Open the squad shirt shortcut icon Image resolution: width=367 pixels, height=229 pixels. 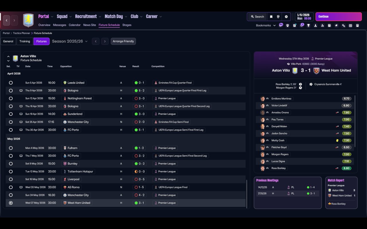pos(288,25)
